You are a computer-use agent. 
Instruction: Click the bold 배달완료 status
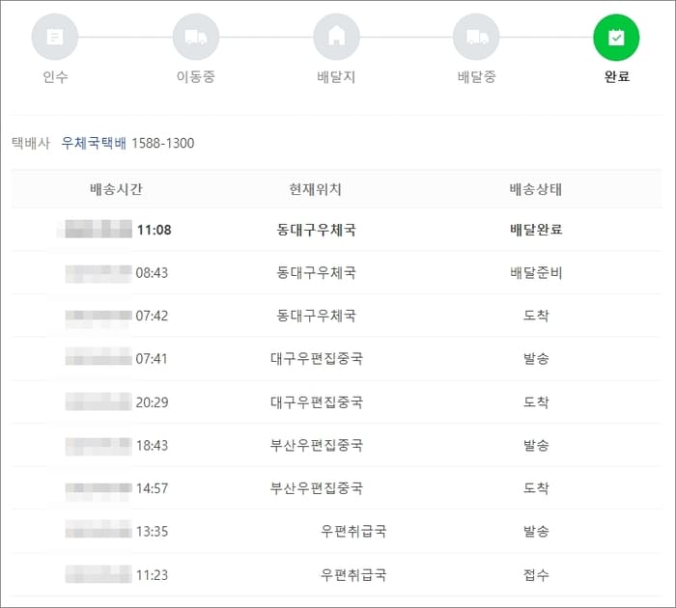click(x=536, y=230)
